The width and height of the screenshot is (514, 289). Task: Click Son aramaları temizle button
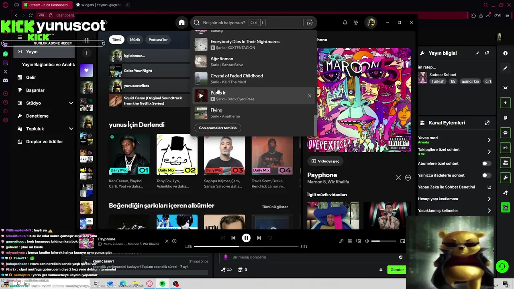coord(218,128)
